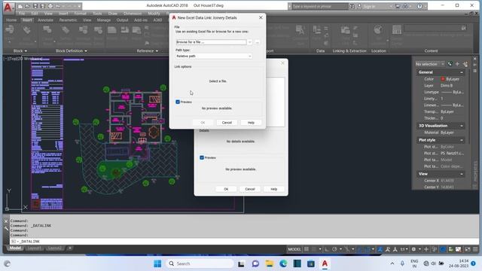Toggle Polar Tracking in the status bar

coord(334,249)
